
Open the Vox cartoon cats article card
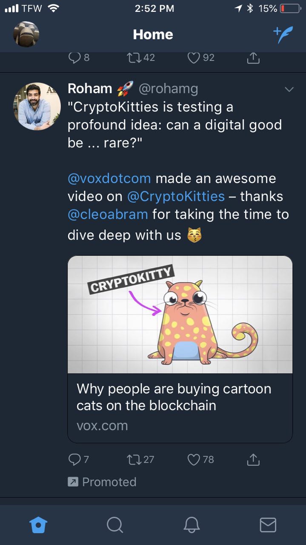click(180, 349)
